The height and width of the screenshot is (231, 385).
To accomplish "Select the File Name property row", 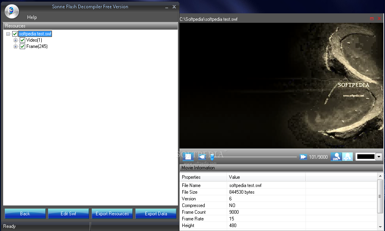I will pos(278,185).
